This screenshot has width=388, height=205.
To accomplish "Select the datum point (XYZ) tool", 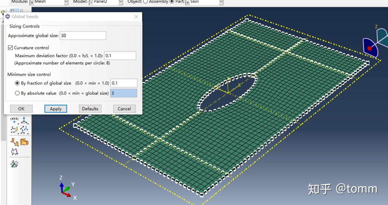I will pos(14,121).
